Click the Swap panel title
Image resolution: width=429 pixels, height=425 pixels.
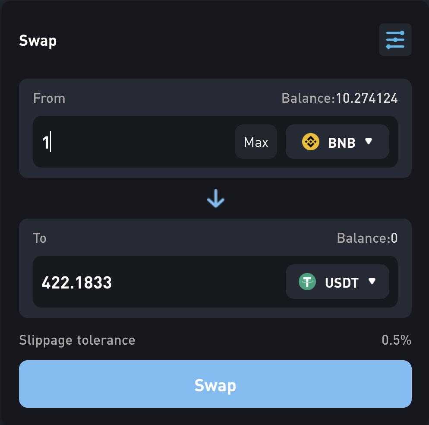coord(38,41)
